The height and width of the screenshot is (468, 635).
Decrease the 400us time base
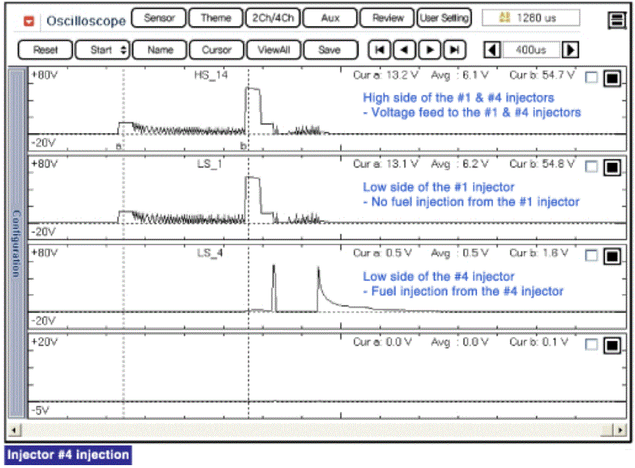(x=492, y=50)
